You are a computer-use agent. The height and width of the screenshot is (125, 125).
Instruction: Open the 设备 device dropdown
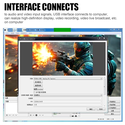(68, 78)
